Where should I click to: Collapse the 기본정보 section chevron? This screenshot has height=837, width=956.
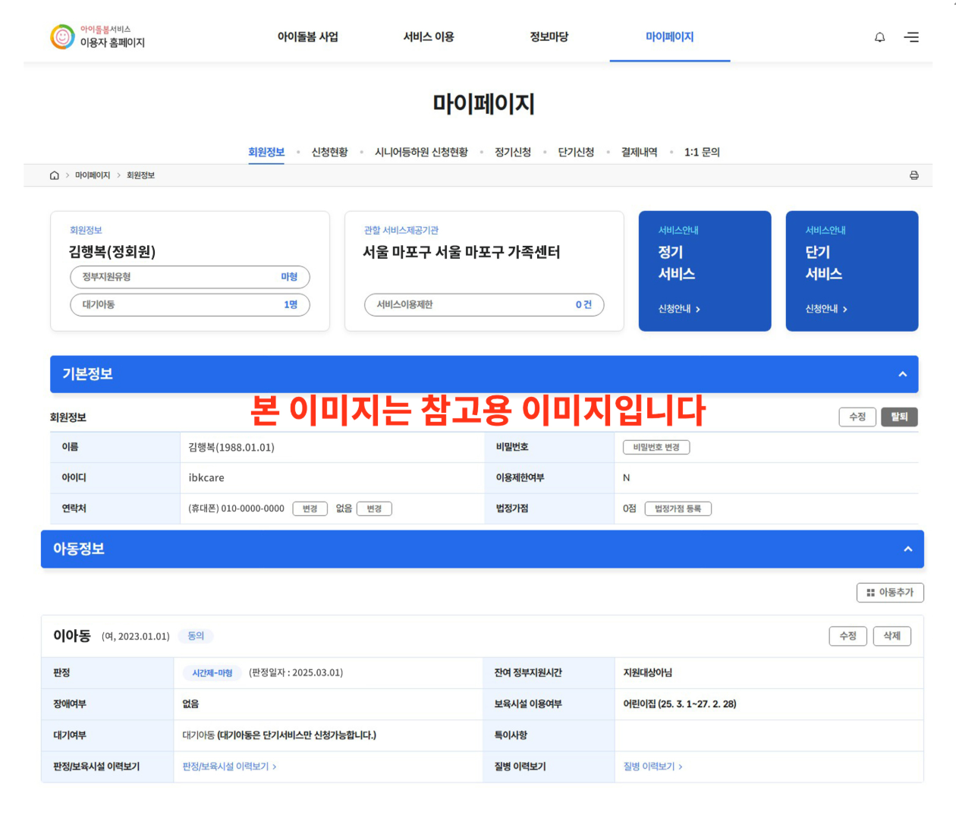(x=903, y=374)
